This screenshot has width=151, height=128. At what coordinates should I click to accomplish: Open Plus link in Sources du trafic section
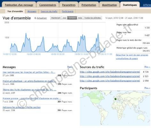[x=147, y=67]
